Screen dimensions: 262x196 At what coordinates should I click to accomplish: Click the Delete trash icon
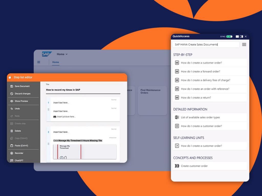pos(12,131)
